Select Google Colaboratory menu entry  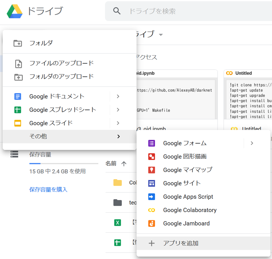click(203, 210)
